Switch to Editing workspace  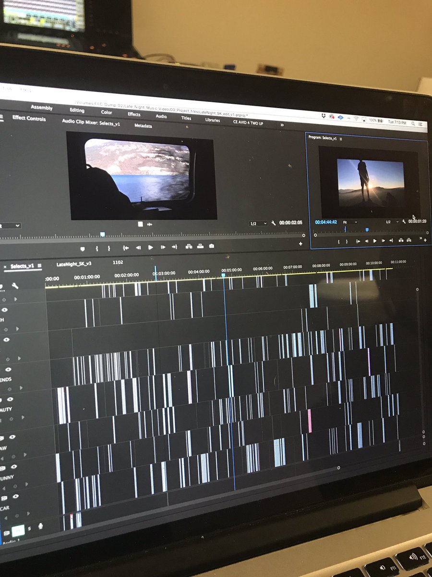77,111
